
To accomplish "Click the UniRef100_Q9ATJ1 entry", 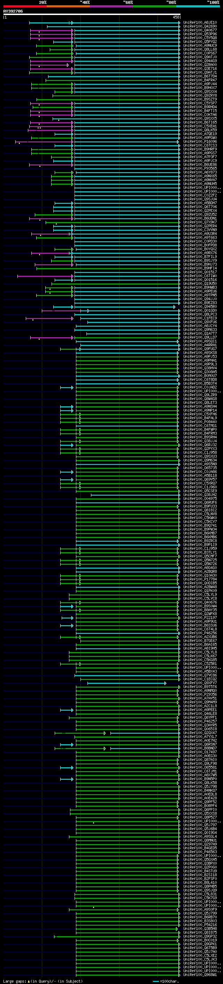I will click(x=200, y=72).
